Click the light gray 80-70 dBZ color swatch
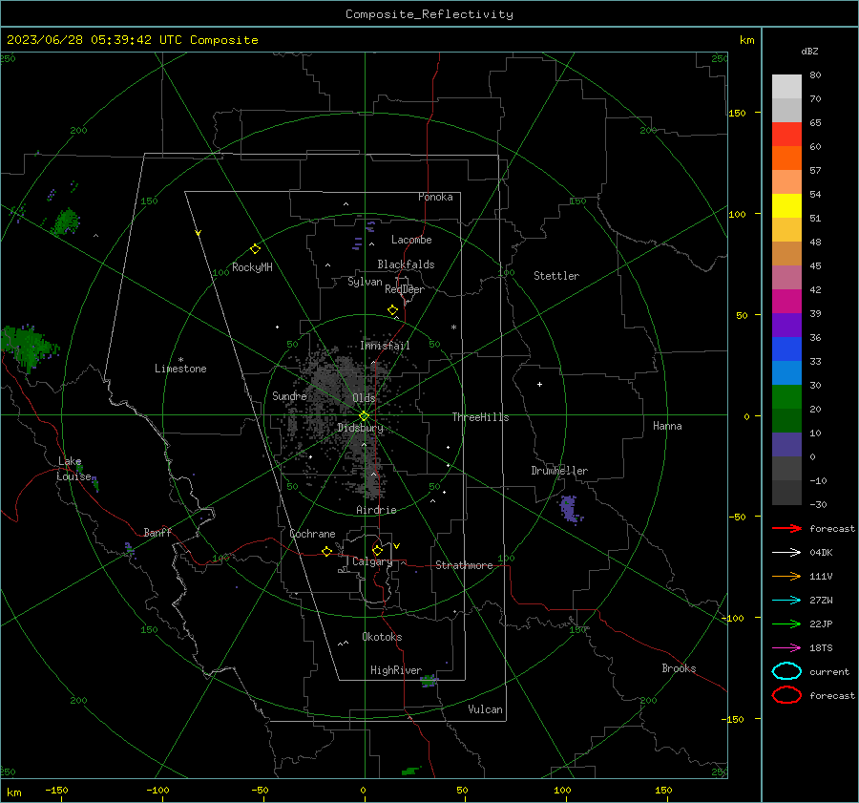This screenshot has width=859, height=803. pos(786,87)
